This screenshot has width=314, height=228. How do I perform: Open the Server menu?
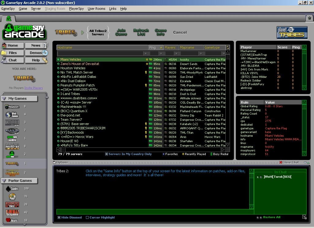point(36,9)
